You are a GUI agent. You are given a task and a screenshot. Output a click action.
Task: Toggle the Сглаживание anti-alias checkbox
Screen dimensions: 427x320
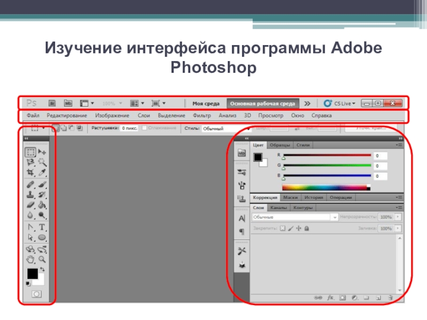144,128
